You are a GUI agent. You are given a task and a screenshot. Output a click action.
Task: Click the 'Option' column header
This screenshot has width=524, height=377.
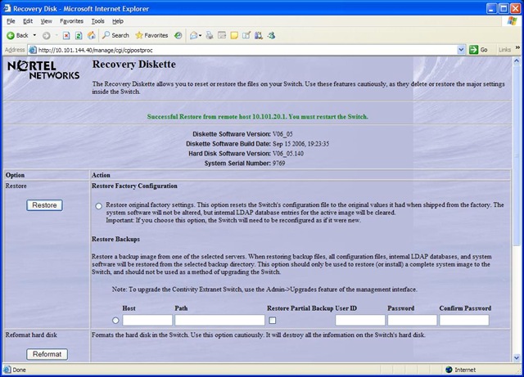coord(15,175)
